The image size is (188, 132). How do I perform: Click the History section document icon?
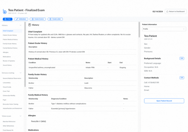coord(30,25)
